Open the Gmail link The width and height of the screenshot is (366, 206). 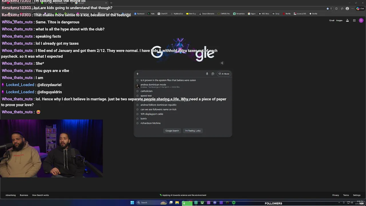[x=332, y=20]
